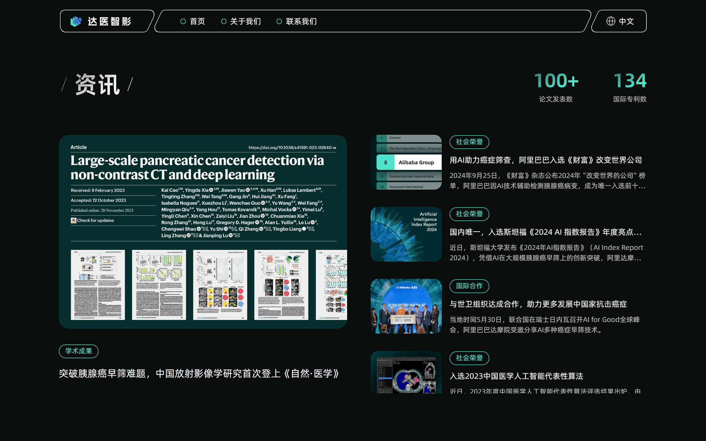Click the 资讯 section heading
The image size is (706, 441).
point(97,85)
